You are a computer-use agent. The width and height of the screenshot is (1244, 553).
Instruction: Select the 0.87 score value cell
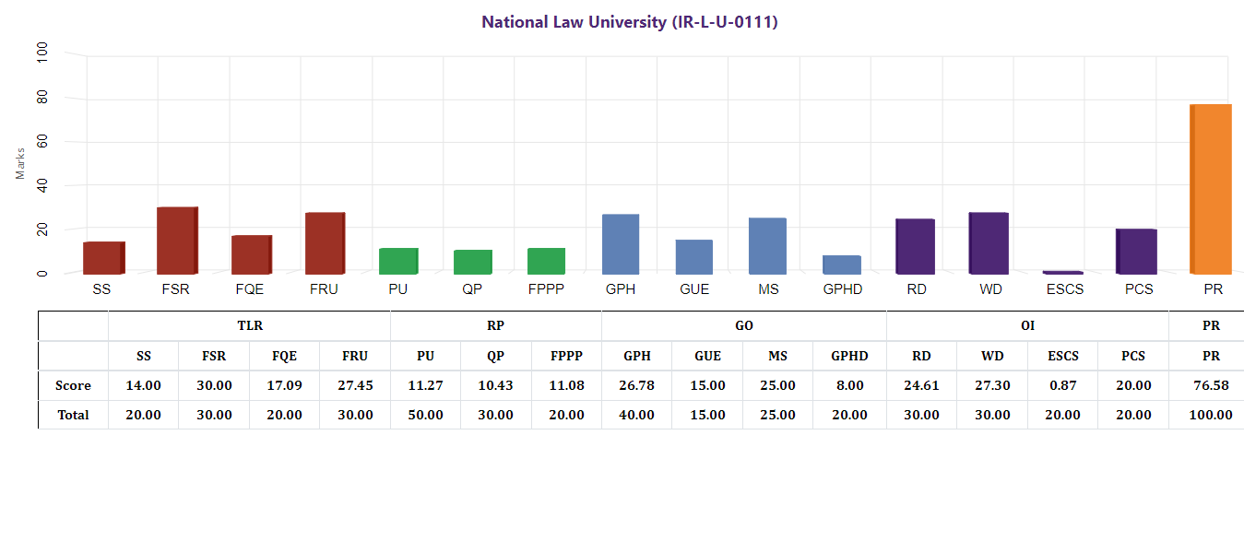(1062, 385)
